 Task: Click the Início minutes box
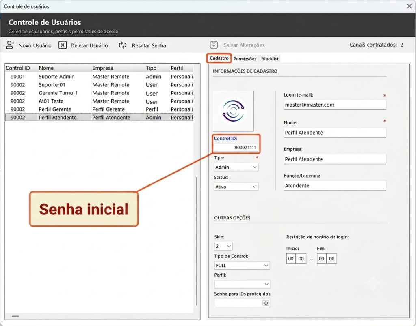[301, 258]
